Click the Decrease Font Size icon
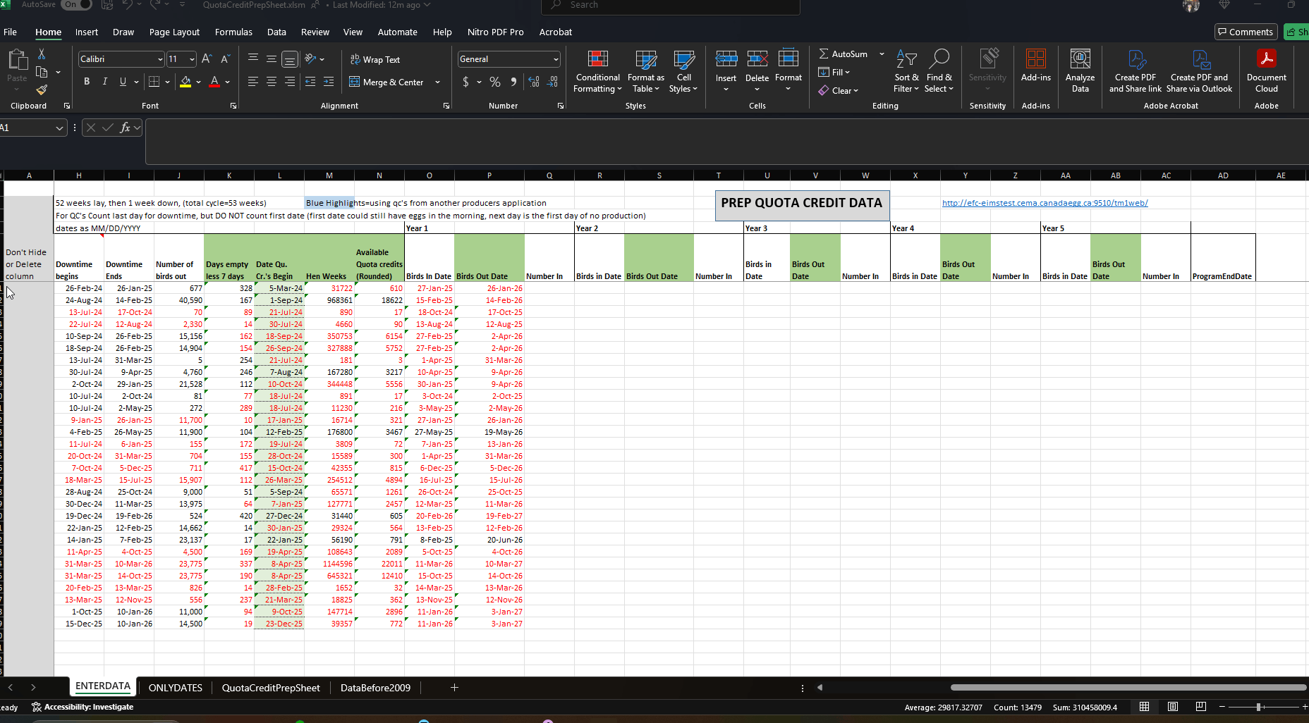Viewport: 1309px width, 723px height. click(225, 59)
